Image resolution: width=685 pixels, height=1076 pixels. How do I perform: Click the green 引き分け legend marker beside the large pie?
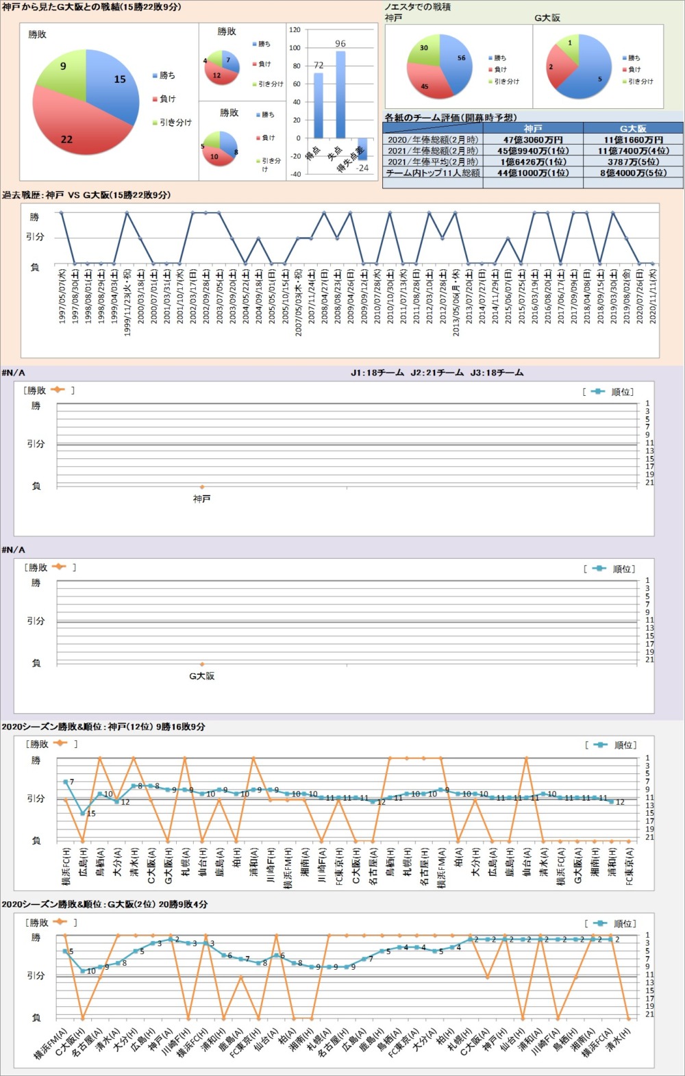(155, 123)
